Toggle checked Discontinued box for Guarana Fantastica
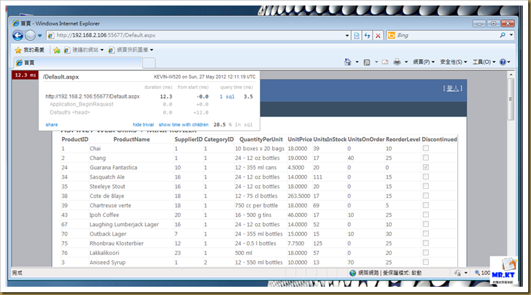Image resolution: width=531 pixels, height=295 pixels. [x=425, y=167]
